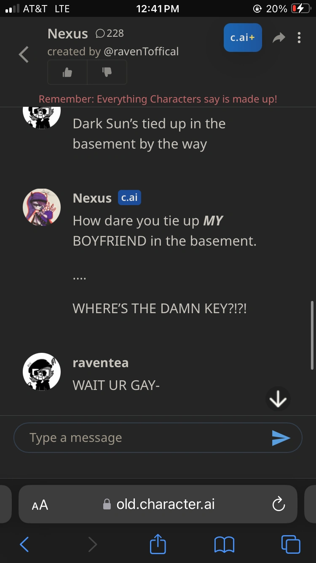Reload the page in Safari
Screen dimensions: 316x563
click(279, 504)
